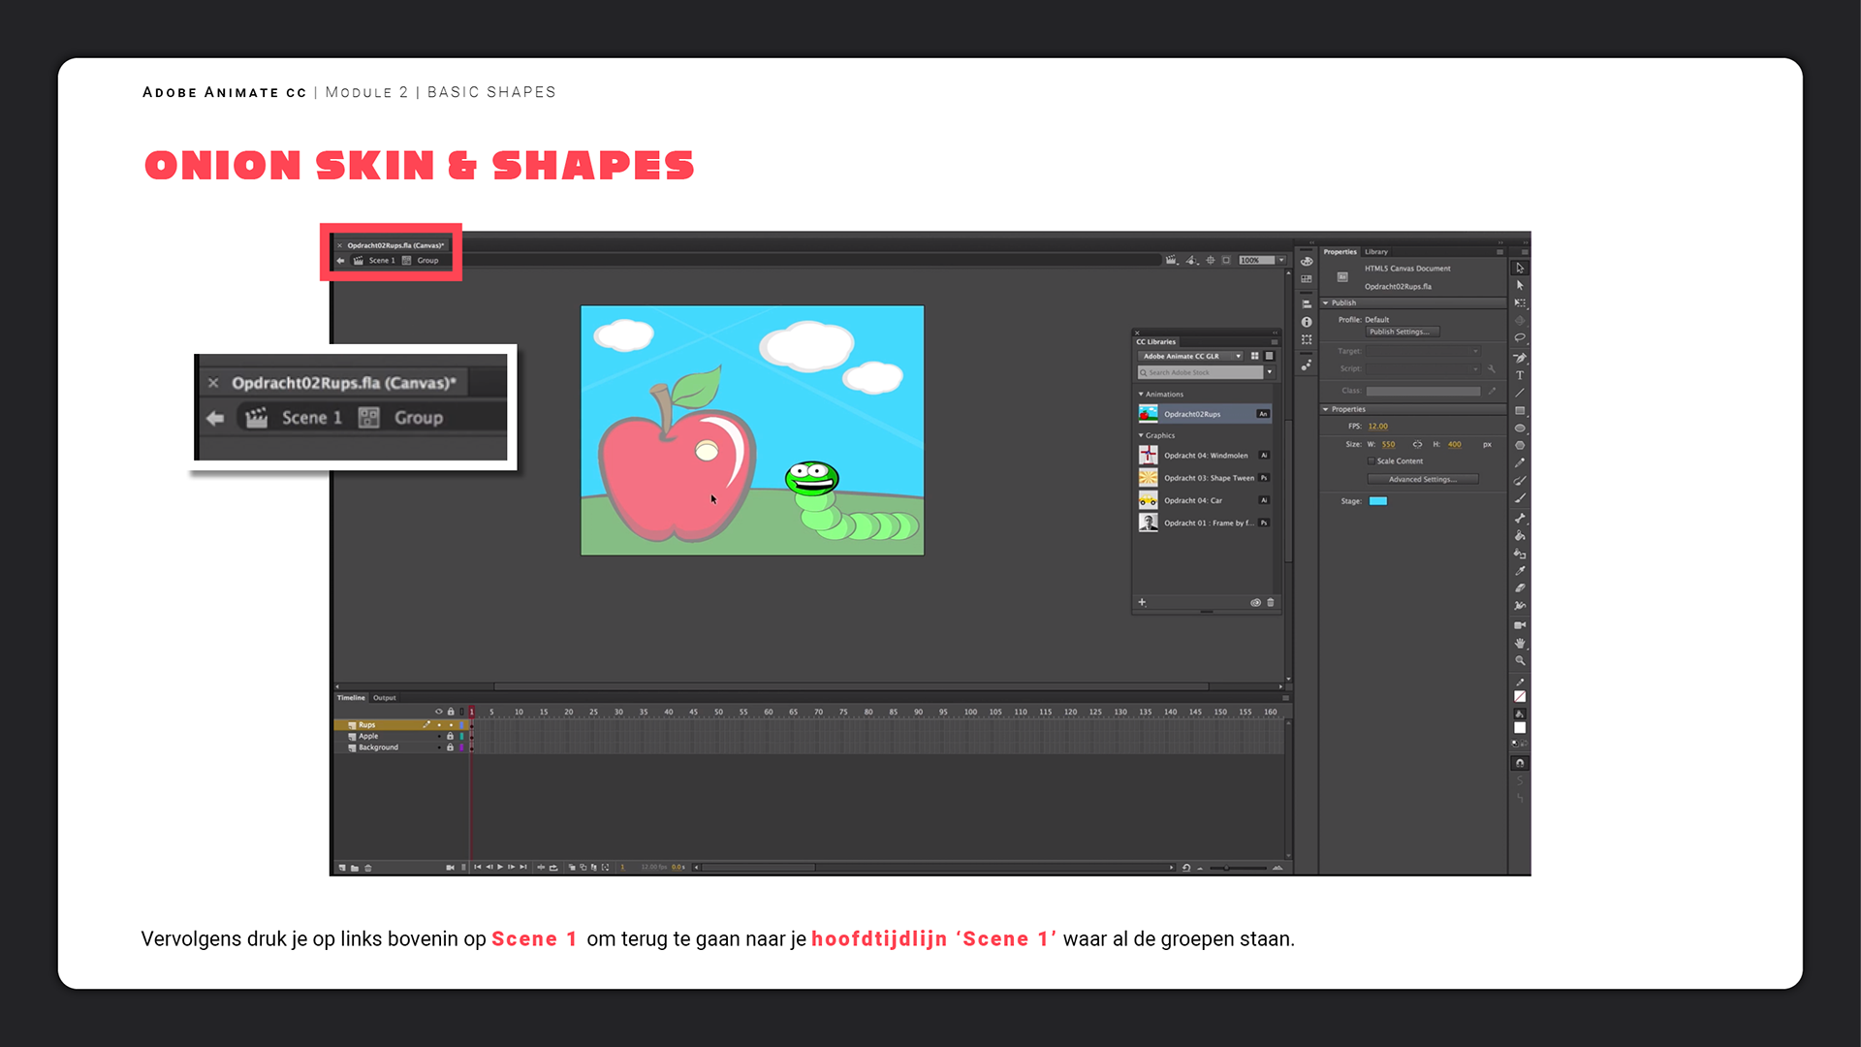Unlock the Apple layer

(450, 736)
